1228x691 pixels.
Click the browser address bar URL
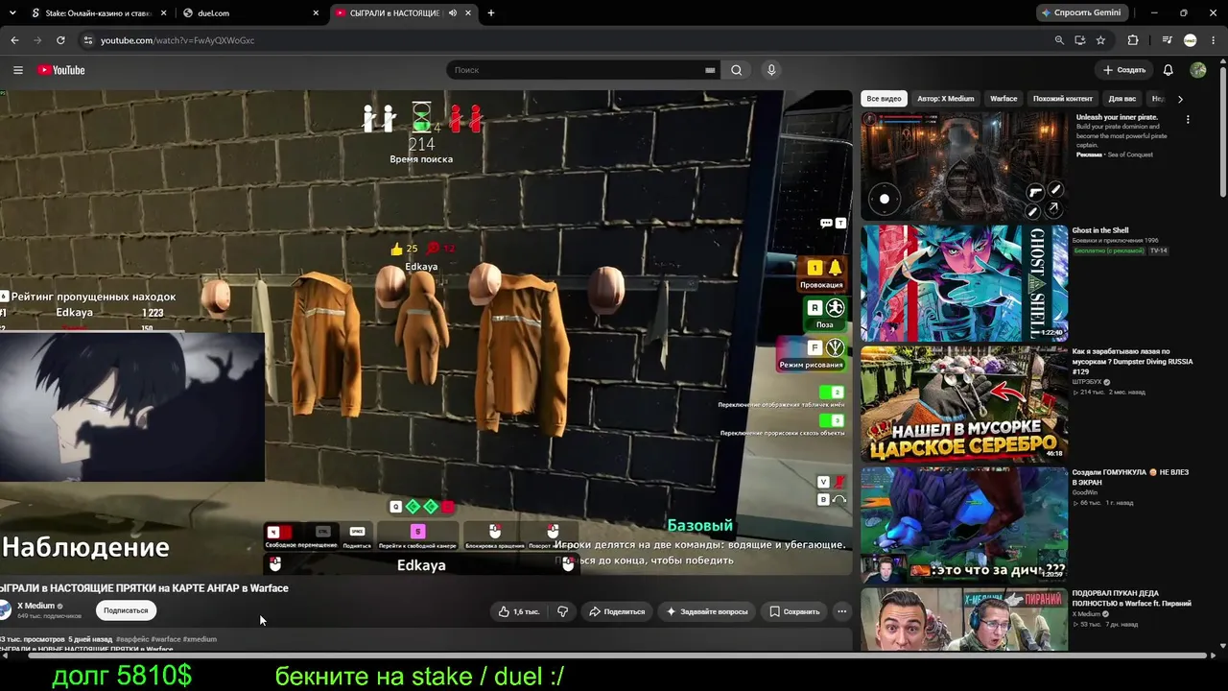(x=177, y=40)
